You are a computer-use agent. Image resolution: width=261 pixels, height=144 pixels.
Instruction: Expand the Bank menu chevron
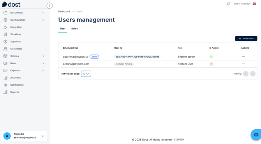43,63
